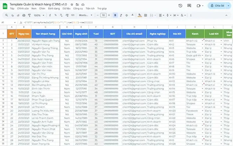This screenshot has height=146, width=233.
Task: Open the Chèn menu
Action: [42, 8]
